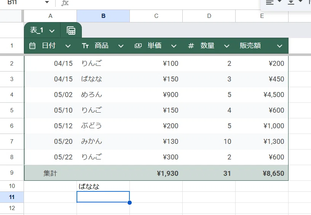The image size is (311, 215).
Task: Click the fill handle dot of B11
Action: tap(129, 202)
